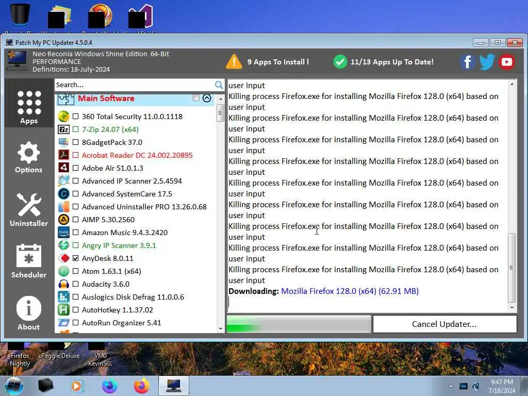Click the Angry IP Scanner icon
The height and width of the screenshot is (396, 528).
coord(63,245)
